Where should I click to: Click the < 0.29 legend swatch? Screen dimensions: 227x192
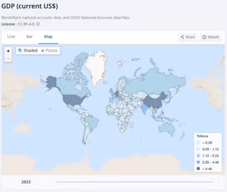pos(198,142)
